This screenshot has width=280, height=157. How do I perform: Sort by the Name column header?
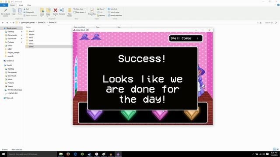[x=28, y=27]
